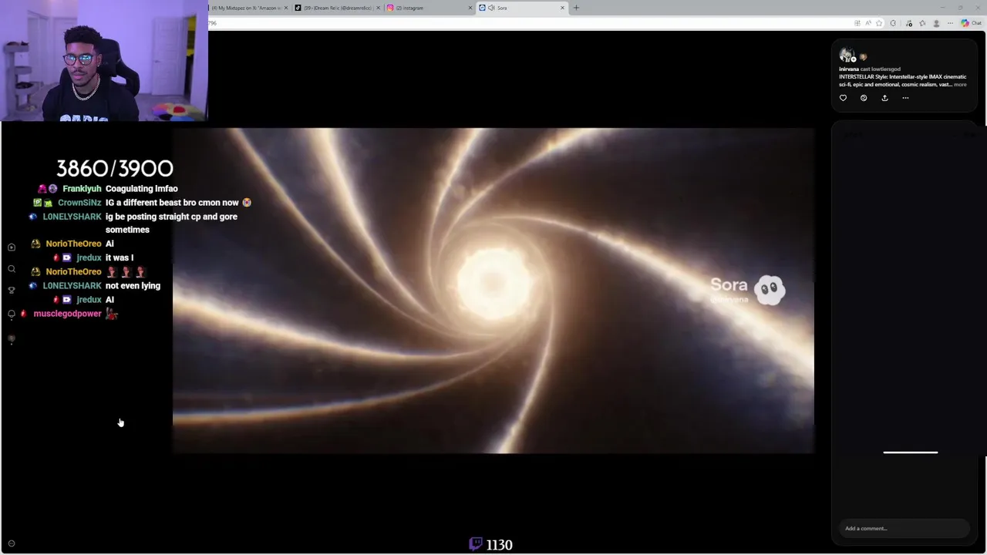The image size is (987, 555).
Task: Click 'not even lying' chat message
Action: pos(133,286)
